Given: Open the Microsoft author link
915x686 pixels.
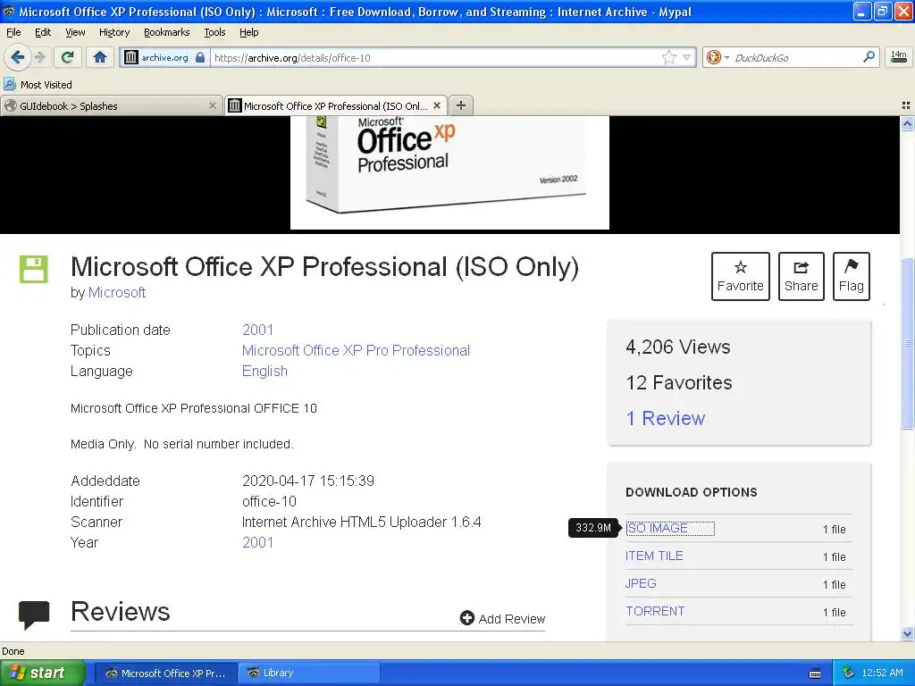Looking at the screenshot, I should pos(117,292).
